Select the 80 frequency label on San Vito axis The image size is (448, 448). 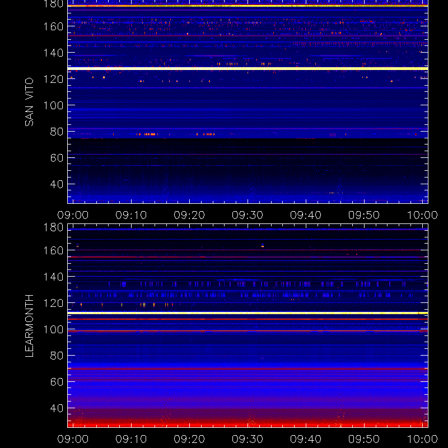(57, 132)
